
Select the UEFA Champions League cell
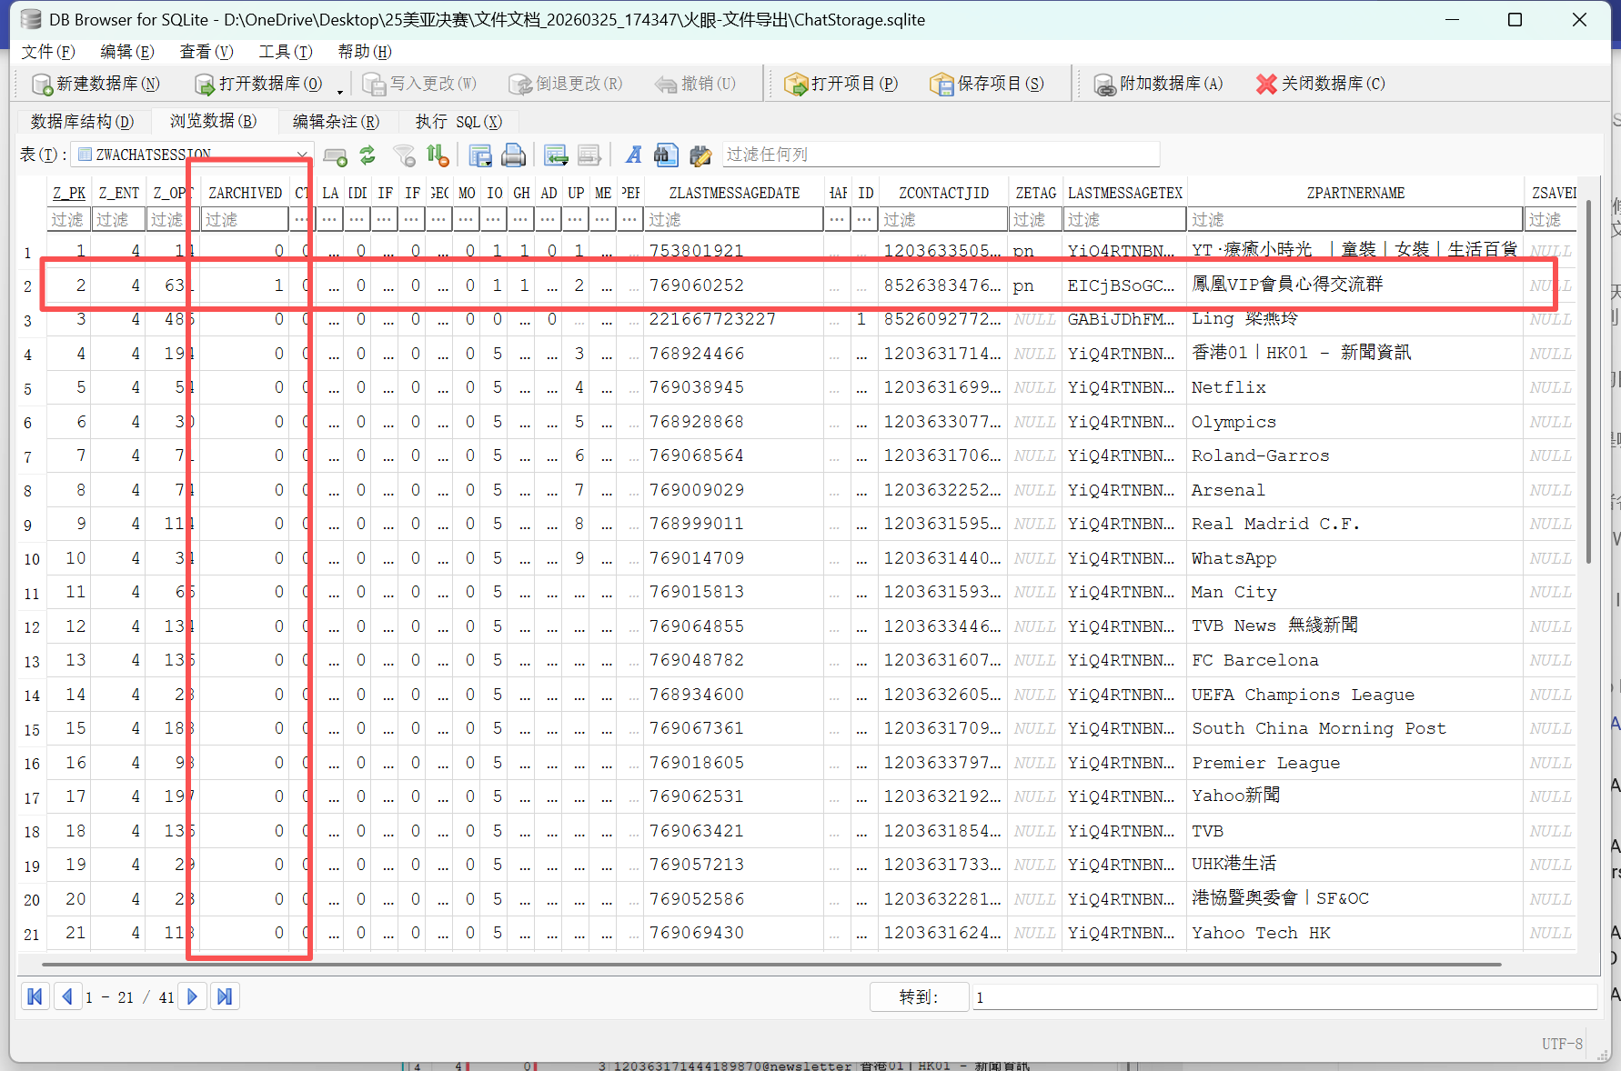tap(1355, 695)
